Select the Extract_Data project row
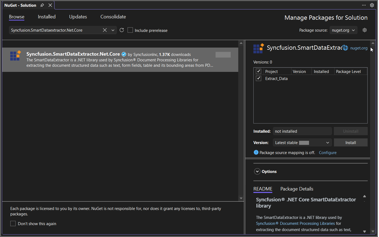Viewport: 379px width, 237px height. [310, 78]
